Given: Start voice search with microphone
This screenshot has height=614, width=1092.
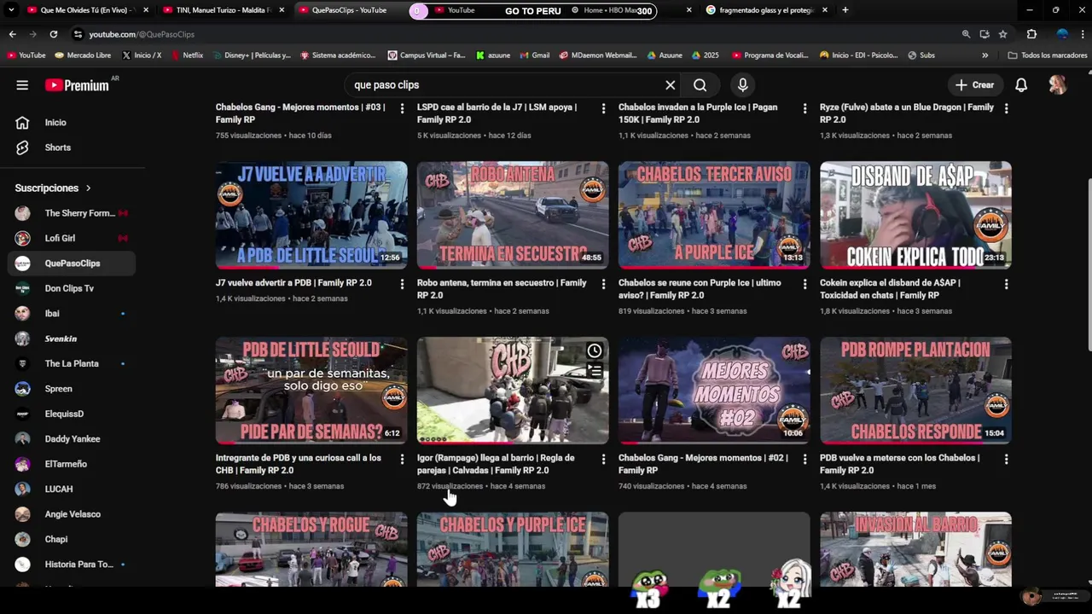Looking at the screenshot, I should [x=742, y=85].
